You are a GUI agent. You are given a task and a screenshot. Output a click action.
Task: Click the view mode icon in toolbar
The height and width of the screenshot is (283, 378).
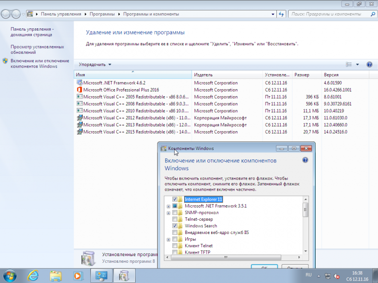click(x=349, y=64)
